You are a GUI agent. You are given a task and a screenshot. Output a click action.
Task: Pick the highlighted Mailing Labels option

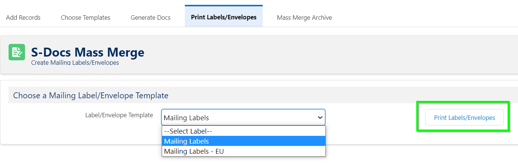(244, 141)
